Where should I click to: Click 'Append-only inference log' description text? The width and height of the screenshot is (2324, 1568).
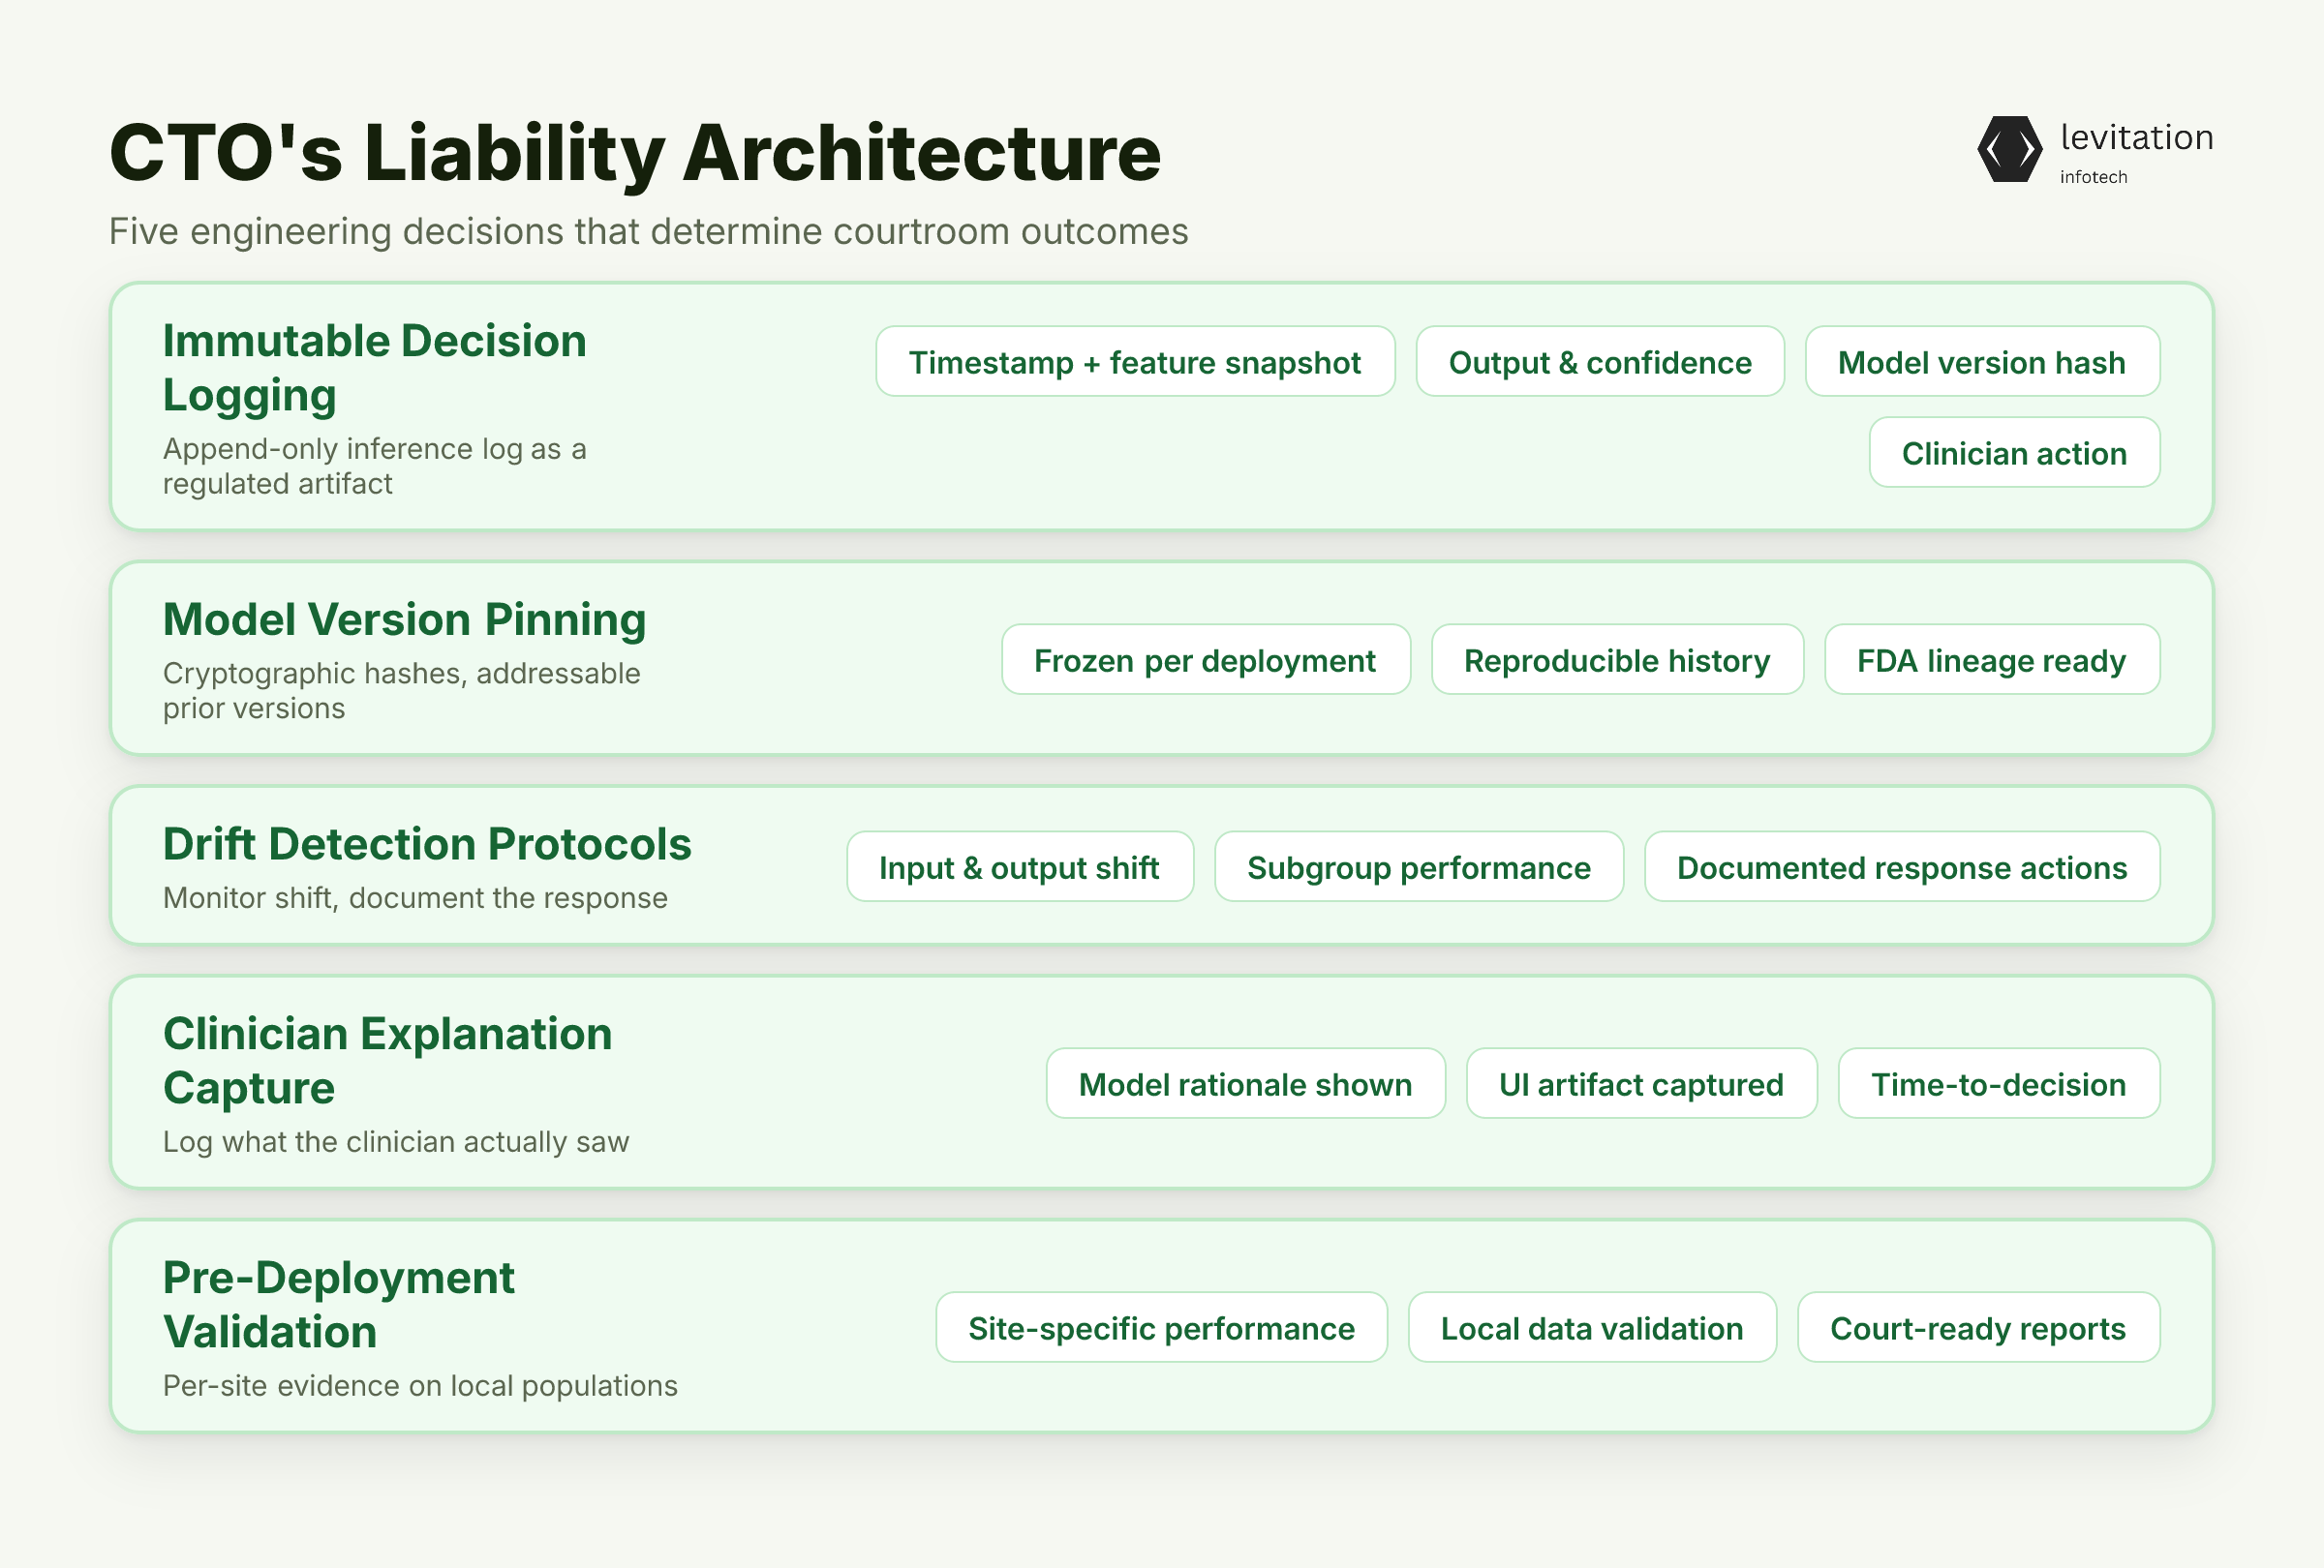[x=375, y=466]
